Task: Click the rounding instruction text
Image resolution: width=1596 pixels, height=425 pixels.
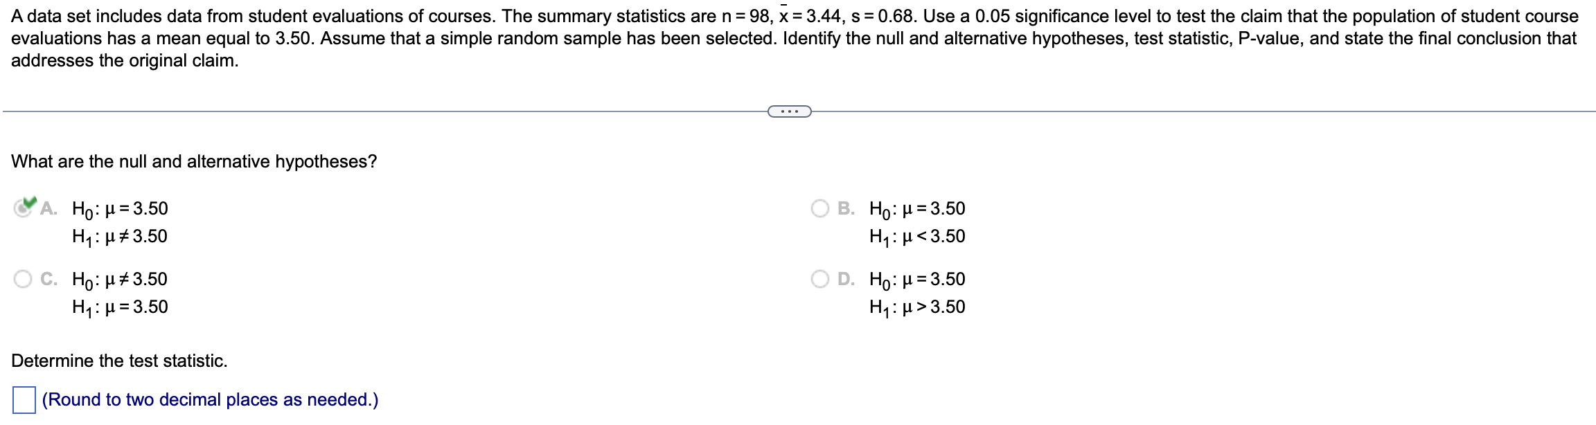Action: (x=209, y=399)
